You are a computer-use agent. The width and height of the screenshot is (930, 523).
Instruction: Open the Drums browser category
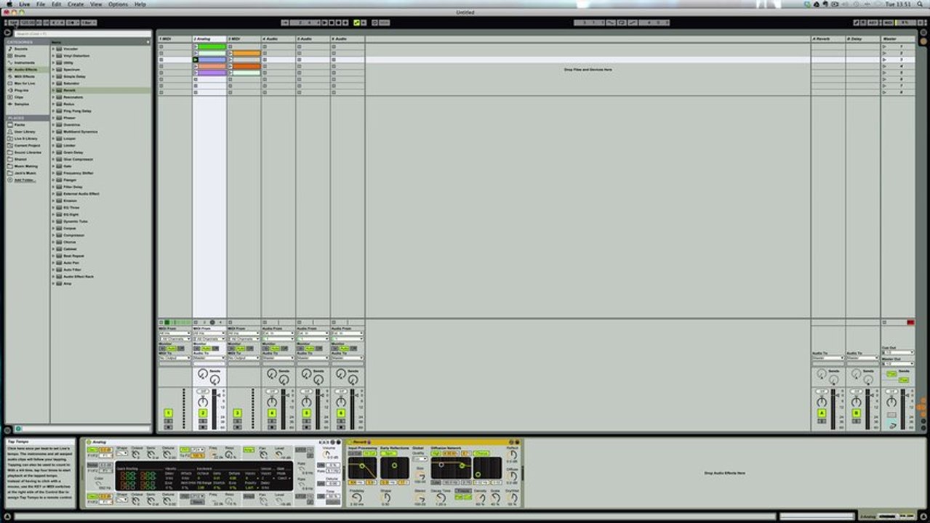(20, 55)
